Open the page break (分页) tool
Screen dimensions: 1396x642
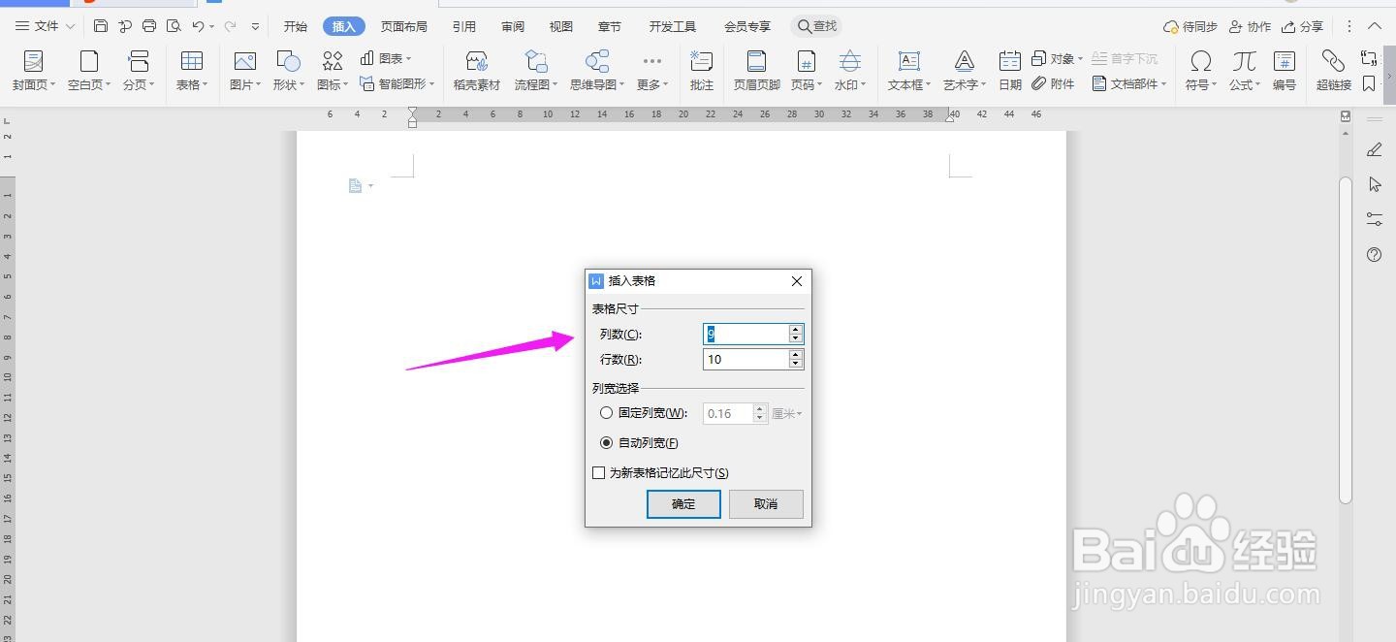(x=139, y=72)
